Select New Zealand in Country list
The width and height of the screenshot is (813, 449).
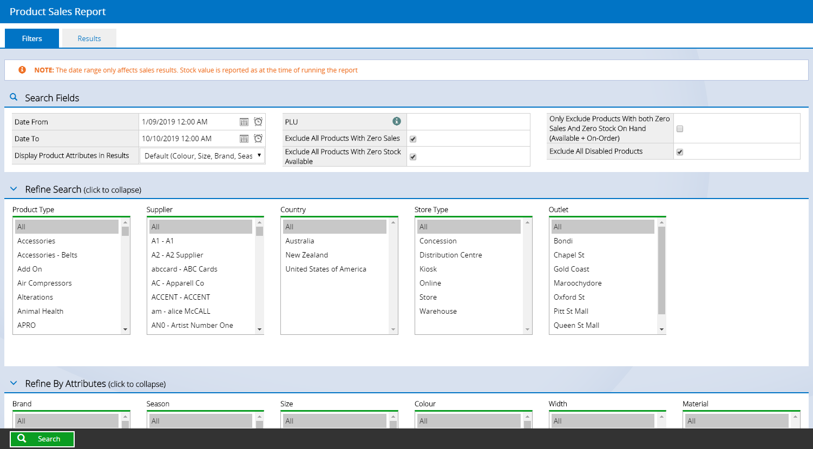335,255
